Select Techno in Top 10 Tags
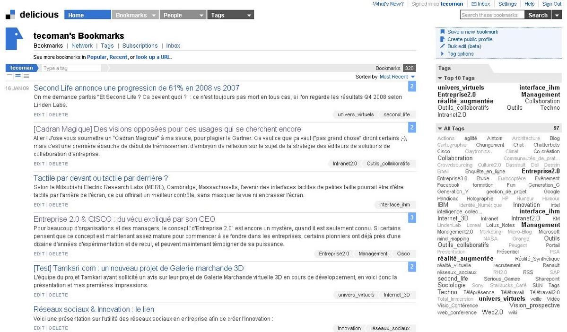This screenshot has width=567, height=332. [550, 108]
